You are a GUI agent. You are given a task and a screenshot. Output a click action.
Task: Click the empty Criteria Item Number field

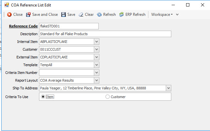coord(67,73)
